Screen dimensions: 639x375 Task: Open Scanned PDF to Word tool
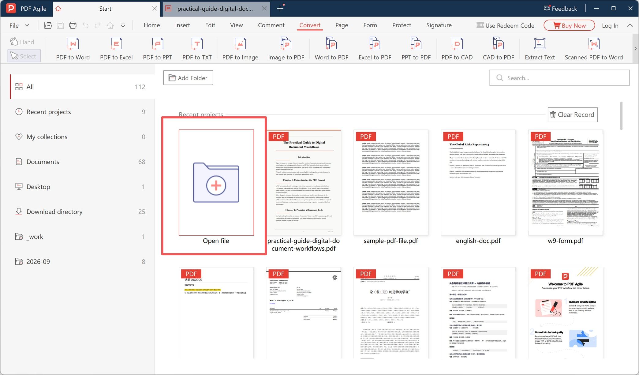point(594,49)
